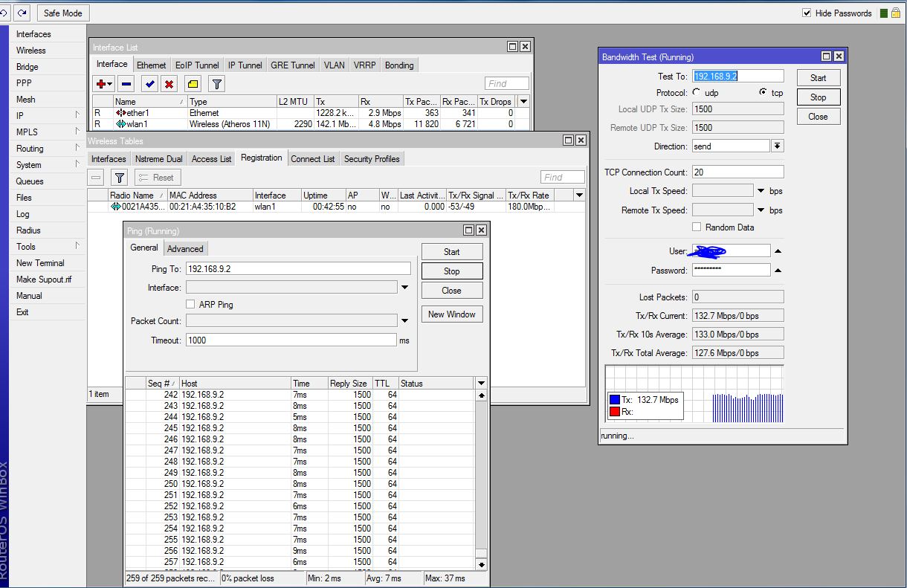907x588 pixels.
Task: Click the blue Tx legend swatch in bandwidth graph
Action: 615,400
